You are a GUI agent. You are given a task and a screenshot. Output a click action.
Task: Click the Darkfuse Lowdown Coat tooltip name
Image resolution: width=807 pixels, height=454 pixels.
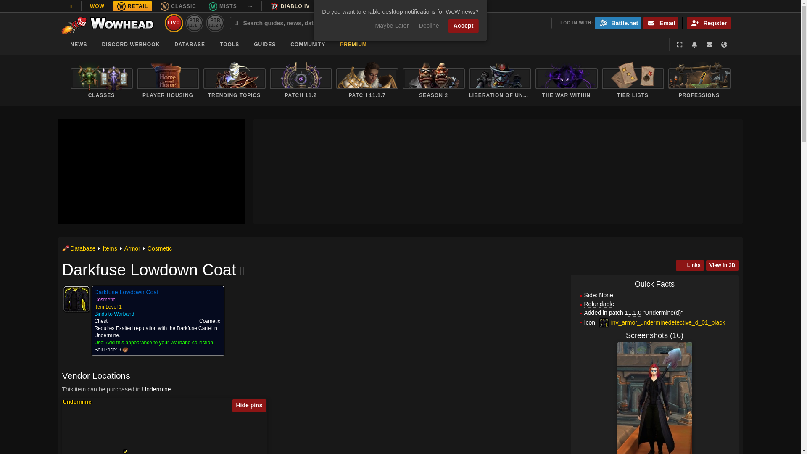click(x=126, y=292)
